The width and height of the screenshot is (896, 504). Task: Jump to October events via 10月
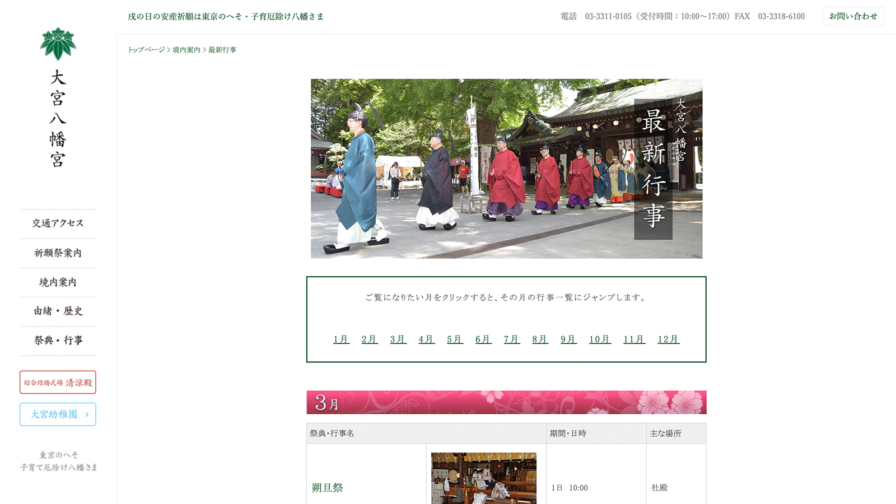(599, 339)
